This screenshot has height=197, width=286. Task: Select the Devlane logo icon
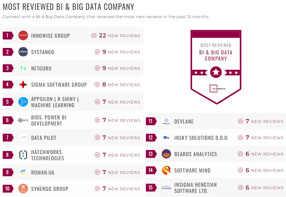pos(166,121)
